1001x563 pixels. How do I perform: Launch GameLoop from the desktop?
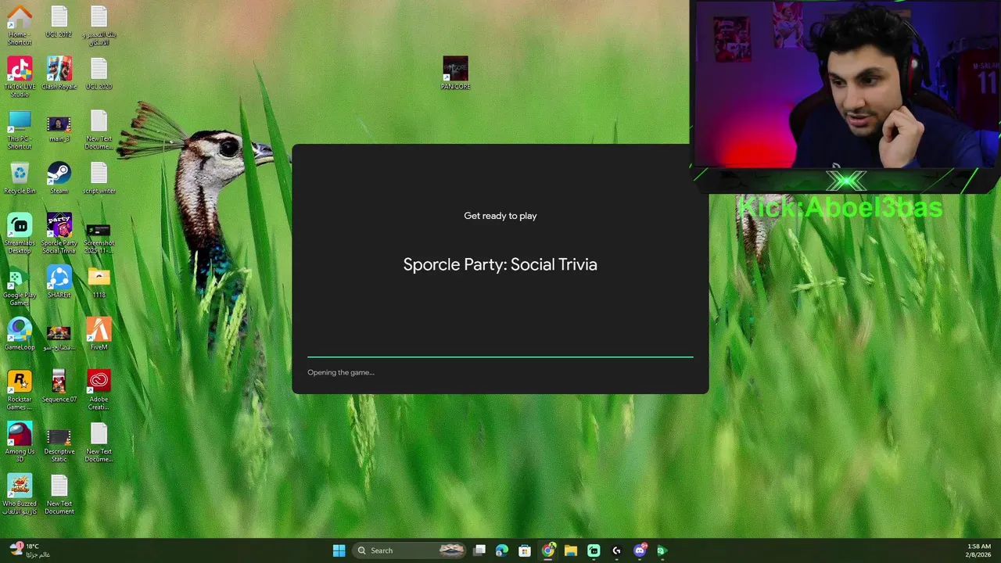(x=20, y=334)
